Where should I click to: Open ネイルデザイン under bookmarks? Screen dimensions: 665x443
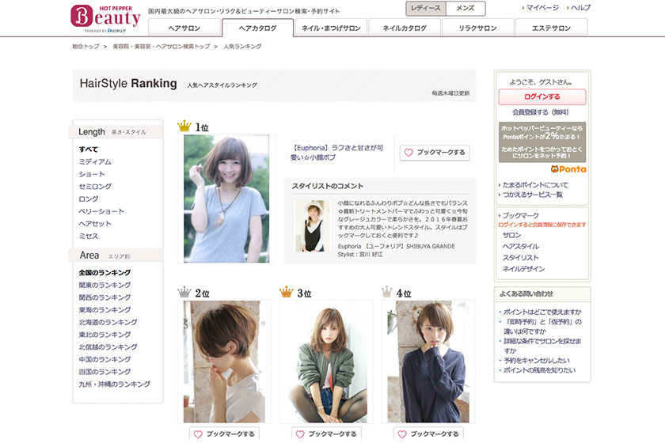pyautogui.click(x=524, y=269)
